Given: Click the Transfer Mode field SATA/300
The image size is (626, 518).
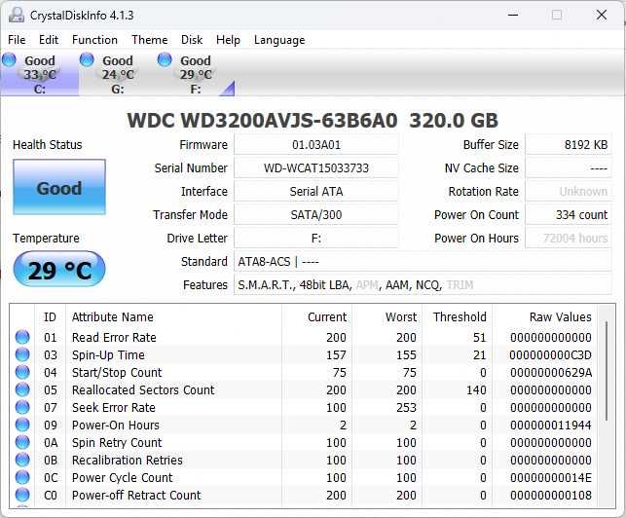Looking at the screenshot, I should click(x=315, y=215).
